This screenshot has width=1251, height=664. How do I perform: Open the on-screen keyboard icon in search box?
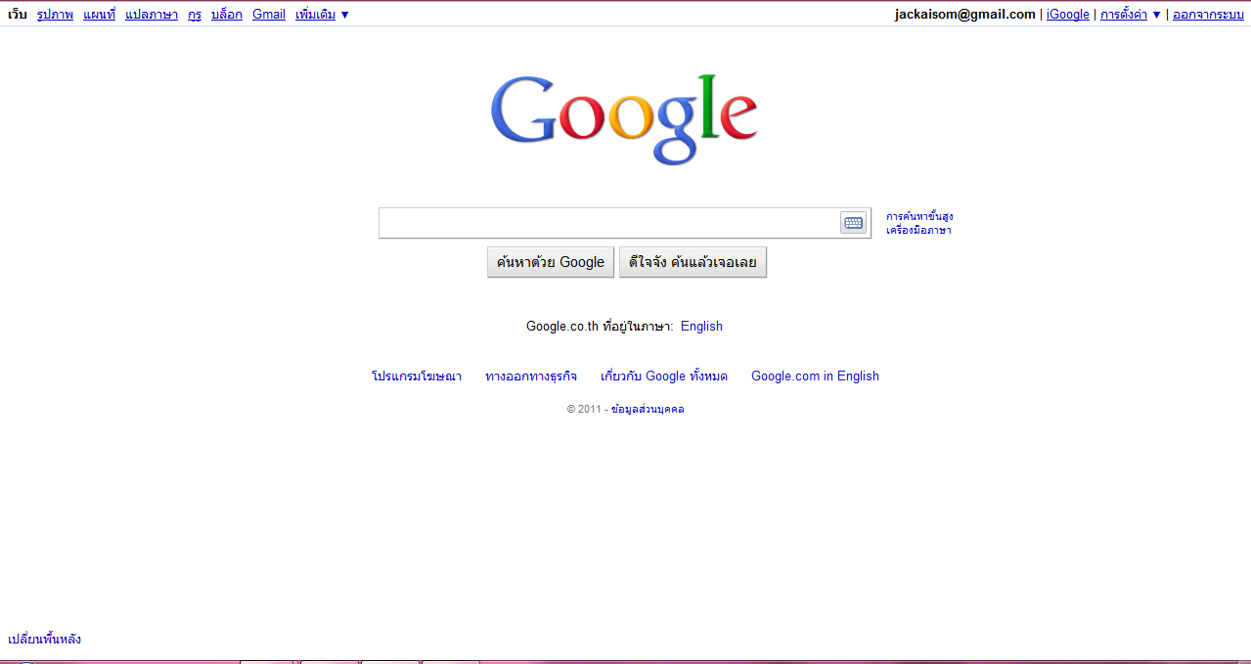coord(854,223)
